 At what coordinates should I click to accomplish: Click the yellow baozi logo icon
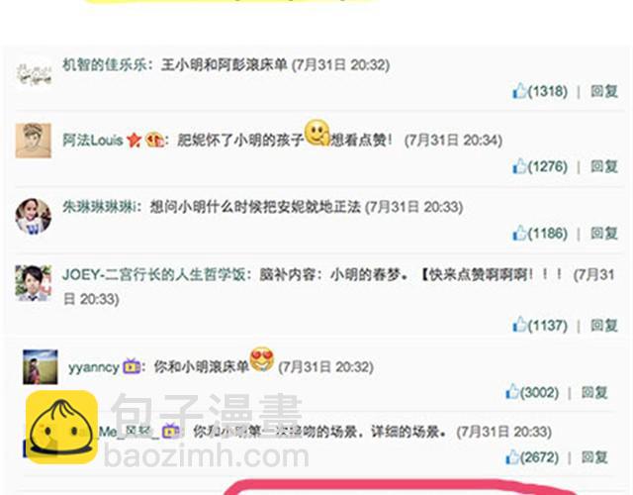point(61,427)
